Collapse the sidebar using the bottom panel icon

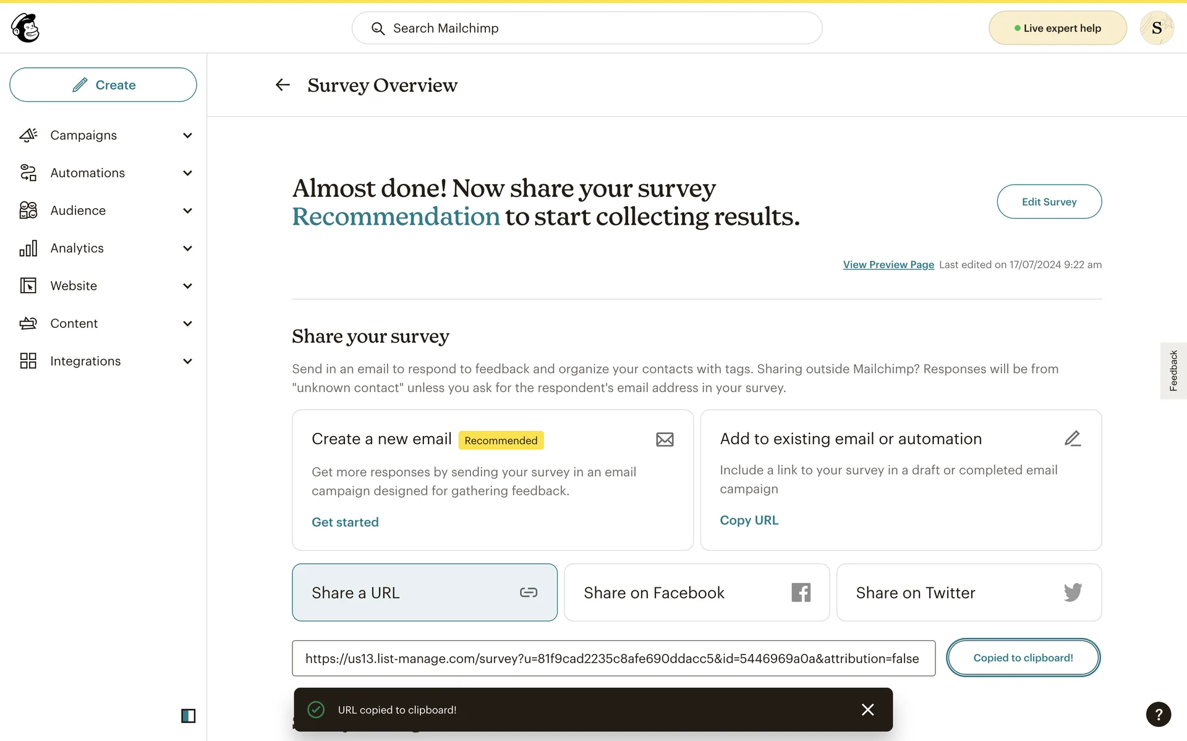click(188, 716)
